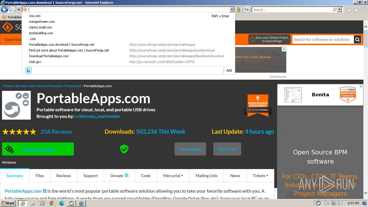This screenshot has width=368, height=207.
Task: Close the Bonita sidebar ad via X icon
Action: (x=361, y=86)
